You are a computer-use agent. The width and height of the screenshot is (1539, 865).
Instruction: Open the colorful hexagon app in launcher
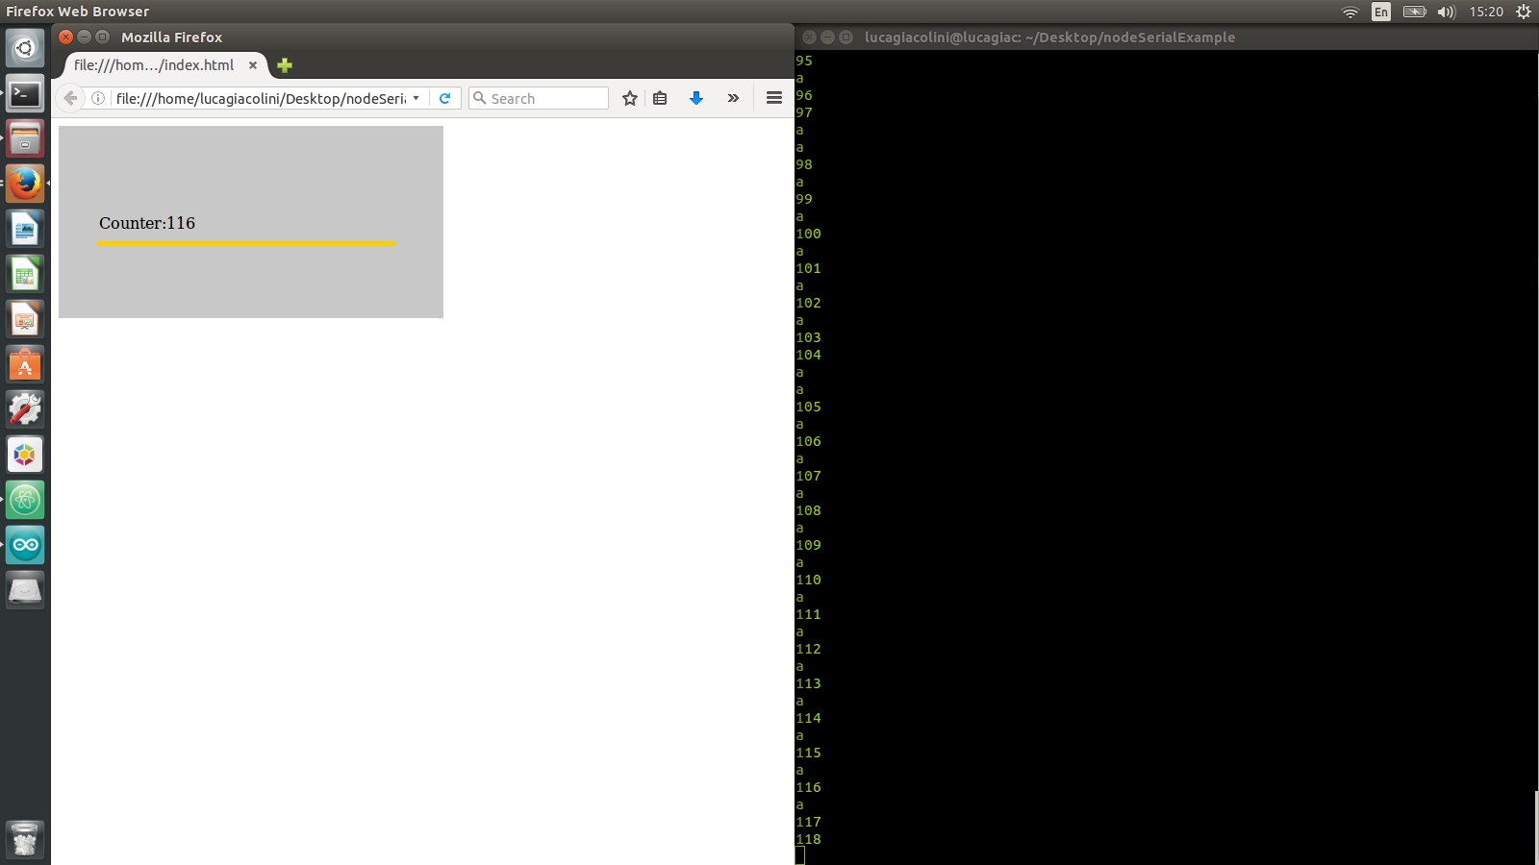25,455
